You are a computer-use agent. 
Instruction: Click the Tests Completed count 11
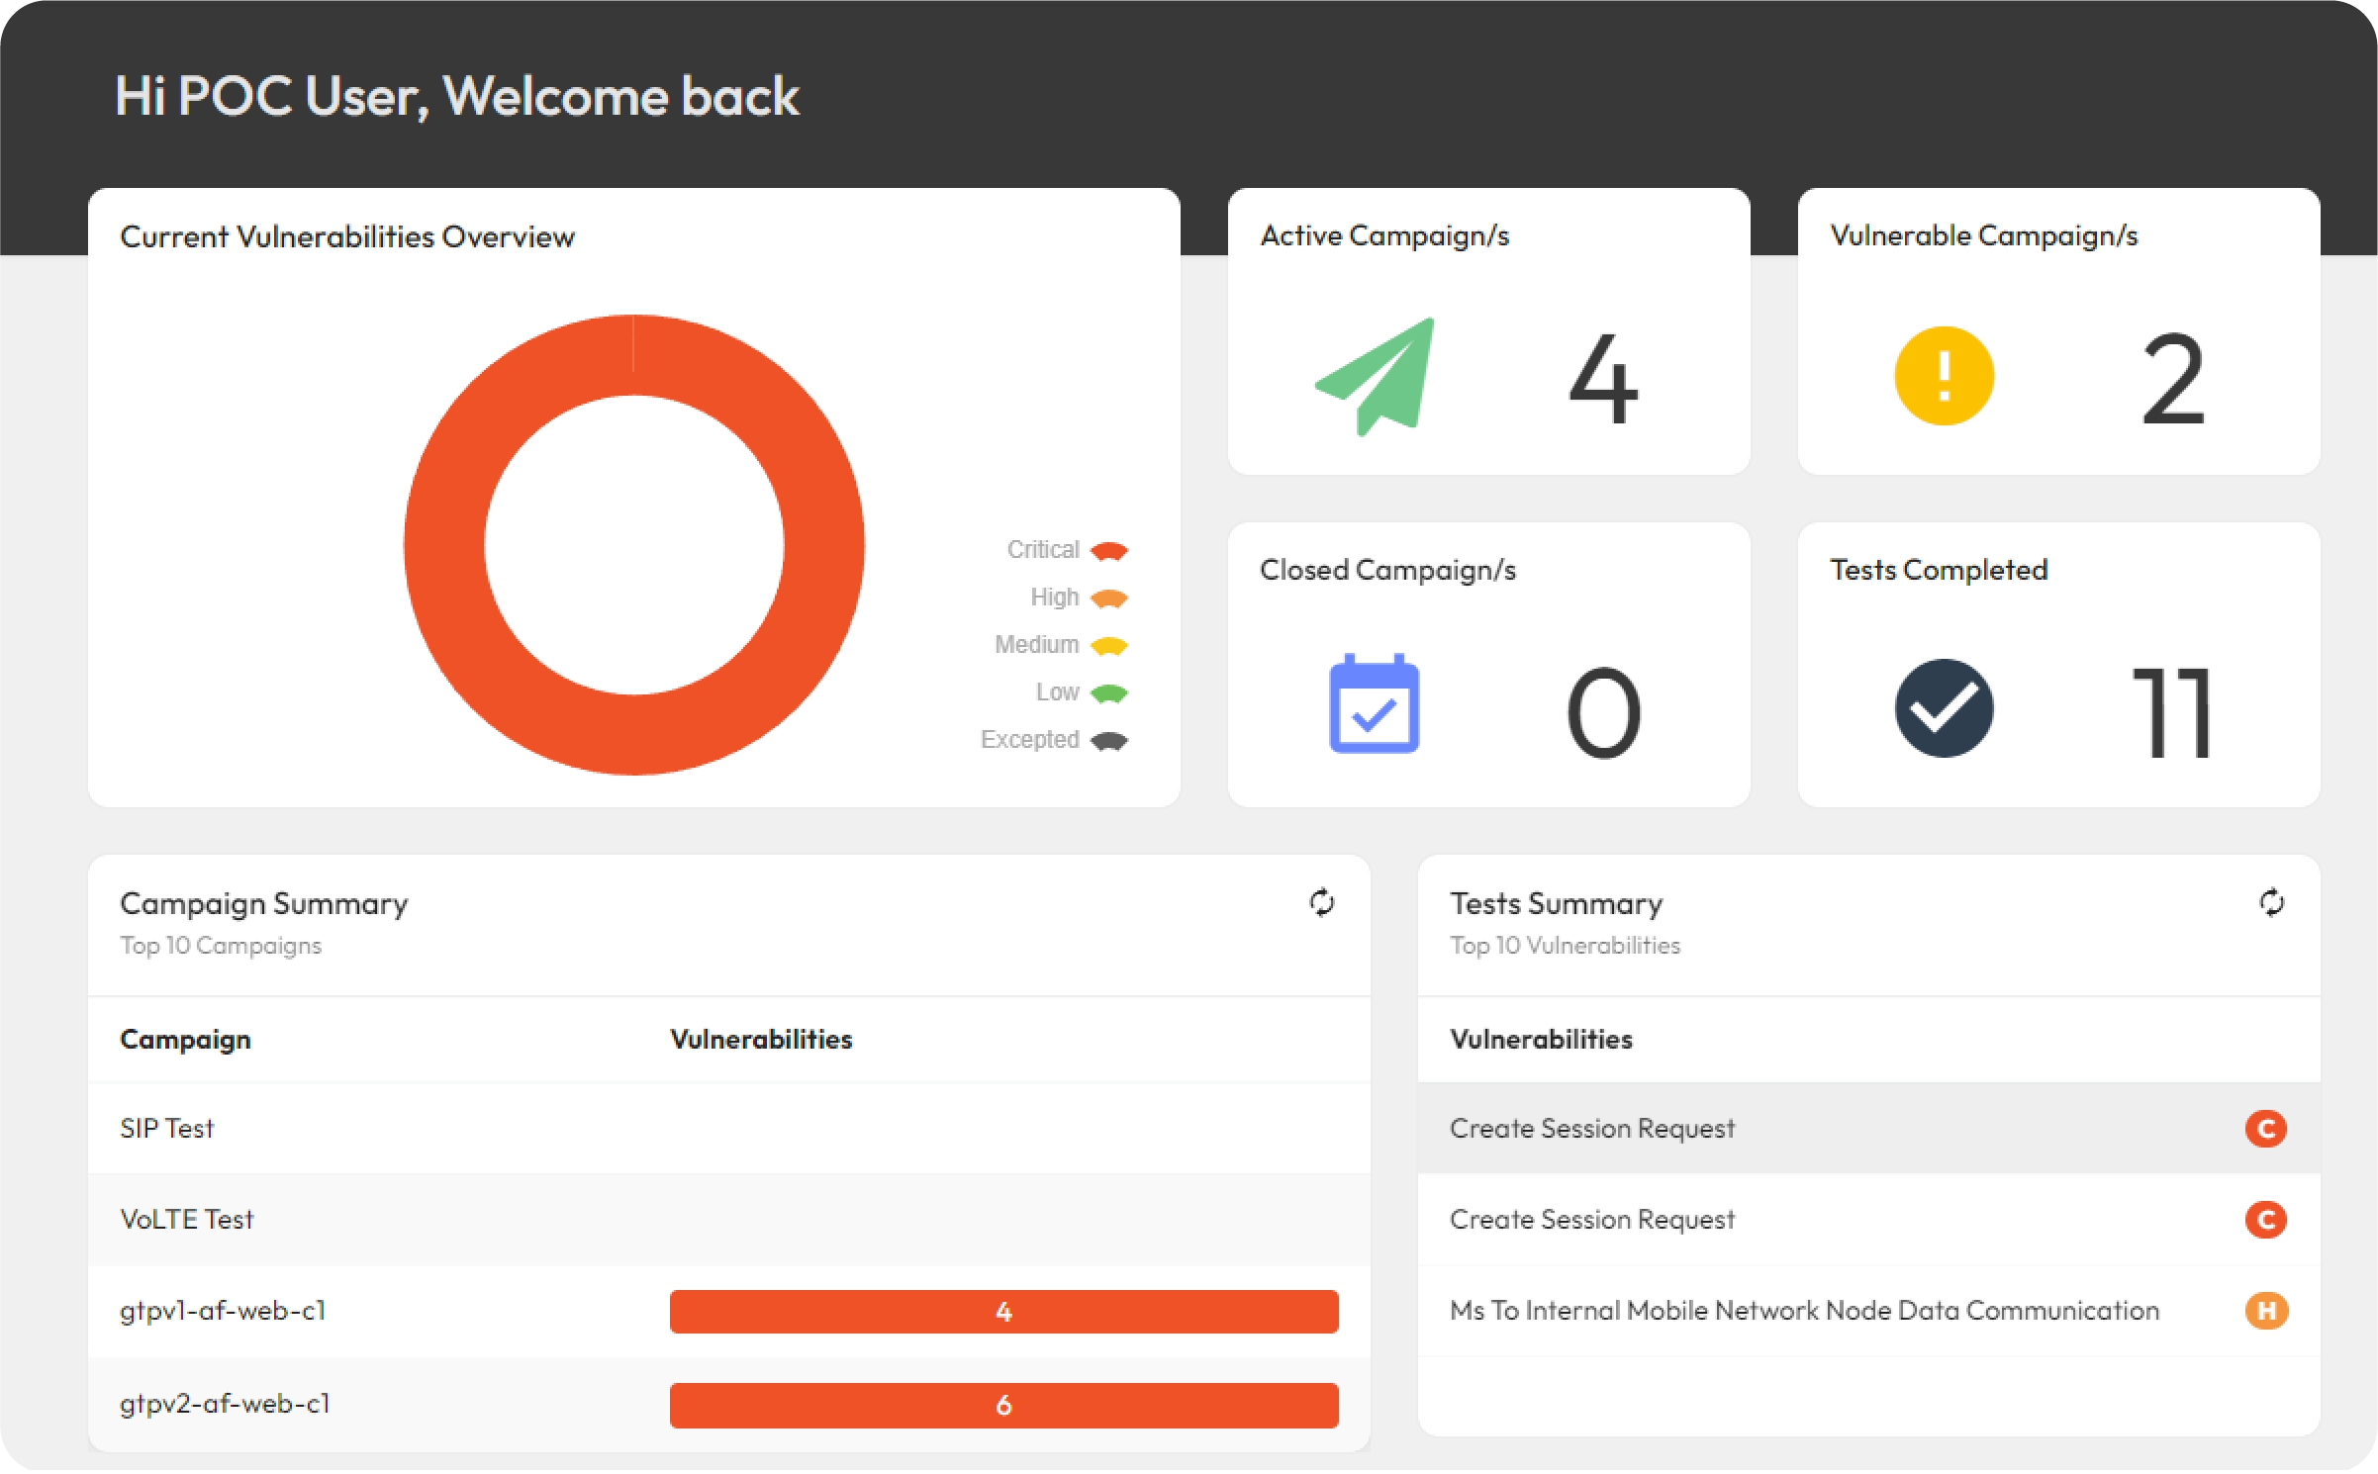point(2171,712)
